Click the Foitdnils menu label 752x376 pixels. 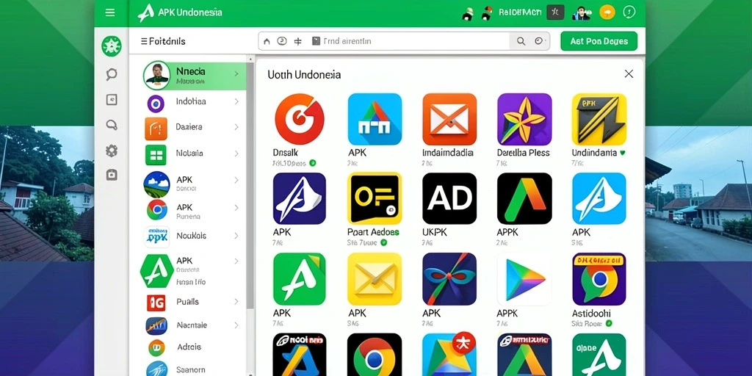tap(163, 41)
